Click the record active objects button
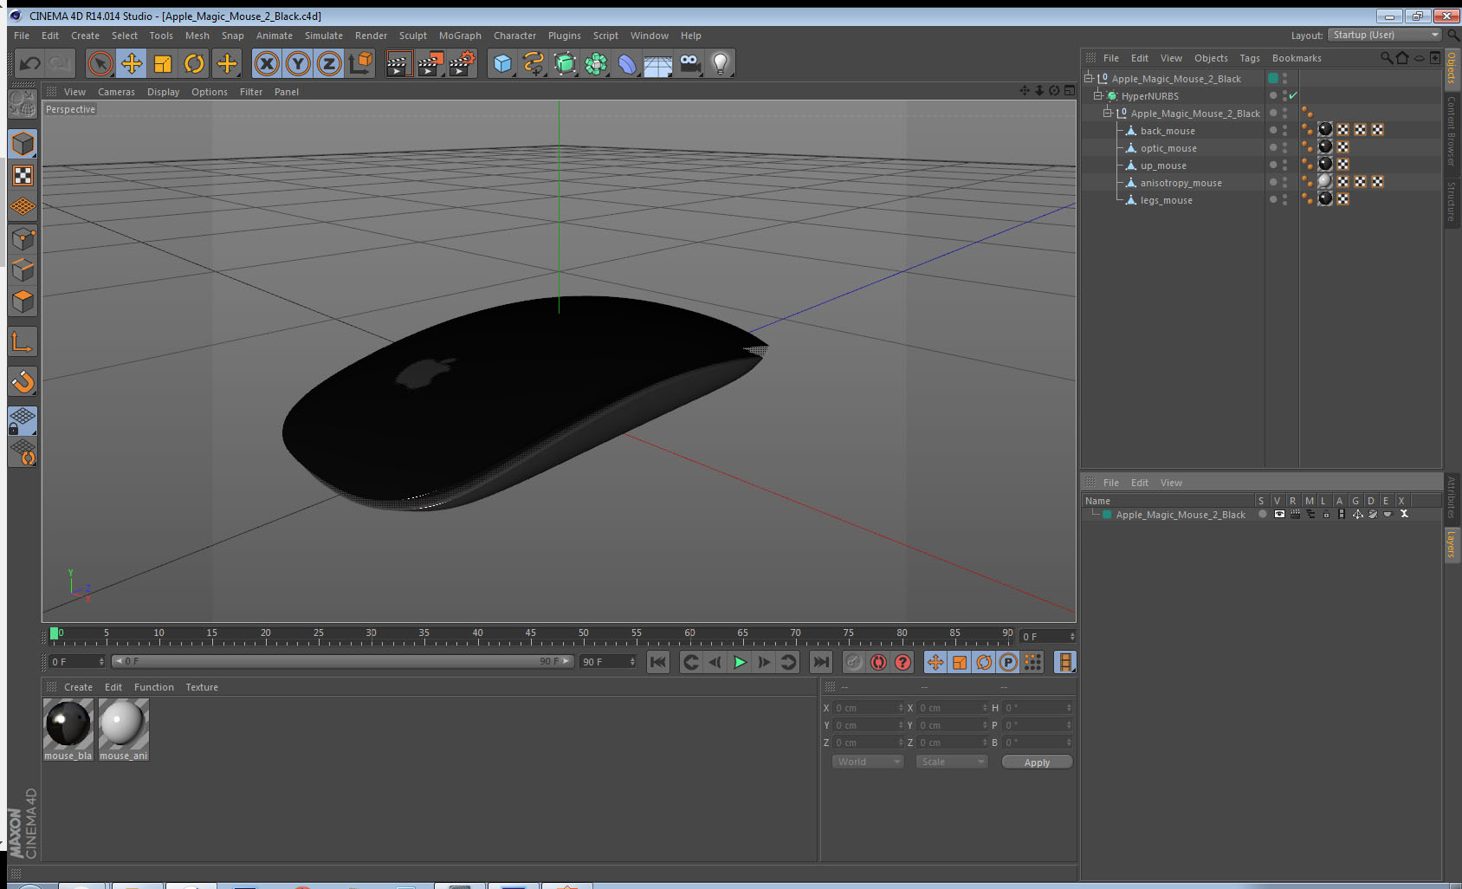Screen dimensions: 1462x889 click(x=854, y=662)
